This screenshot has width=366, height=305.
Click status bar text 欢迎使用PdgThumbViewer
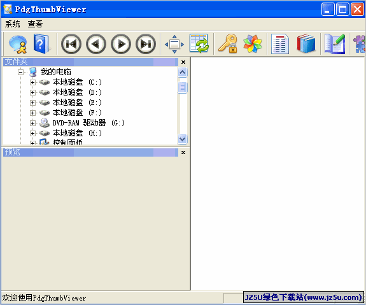44,298
